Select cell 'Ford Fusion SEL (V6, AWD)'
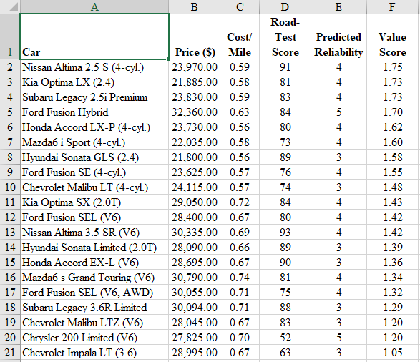The image size is (420, 362). (x=94, y=293)
